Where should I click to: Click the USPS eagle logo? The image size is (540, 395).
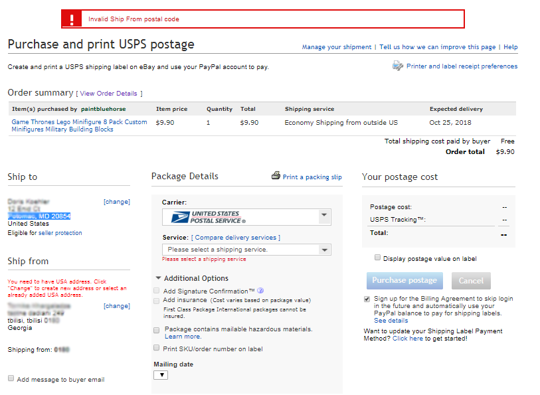click(x=180, y=217)
